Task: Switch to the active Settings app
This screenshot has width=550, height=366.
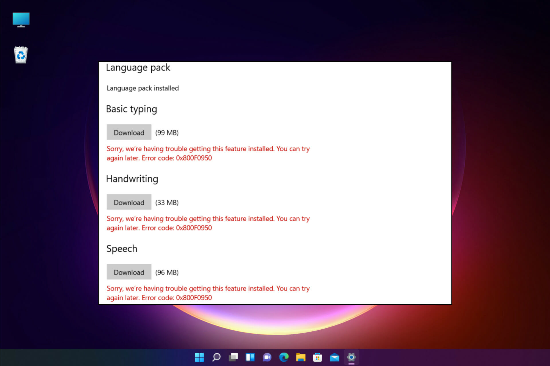Action: pyautogui.click(x=351, y=357)
